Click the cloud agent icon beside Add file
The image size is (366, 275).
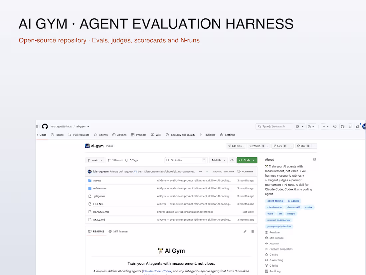click(232, 160)
